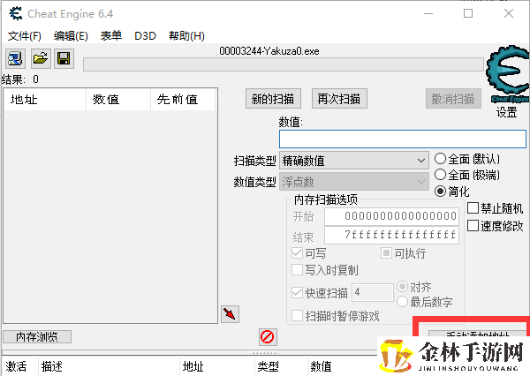The width and height of the screenshot is (530, 376).
Task: Toggle the 禁止随机 checkbox
Action: click(x=473, y=208)
